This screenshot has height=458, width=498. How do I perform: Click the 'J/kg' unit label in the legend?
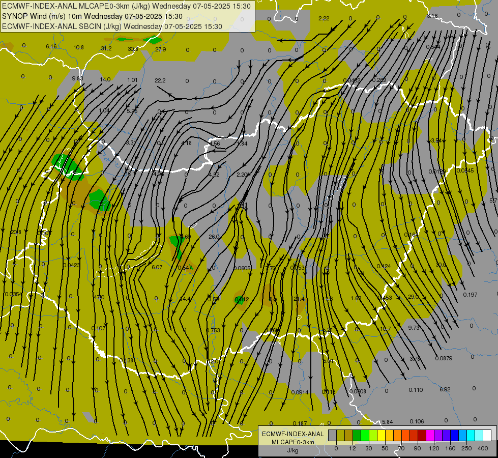pos(292,450)
